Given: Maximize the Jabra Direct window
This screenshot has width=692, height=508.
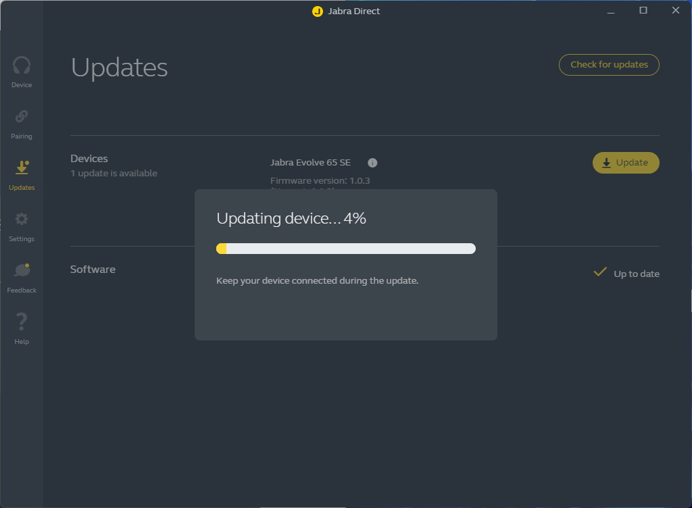Looking at the screenshot, I should pos(643,10).
